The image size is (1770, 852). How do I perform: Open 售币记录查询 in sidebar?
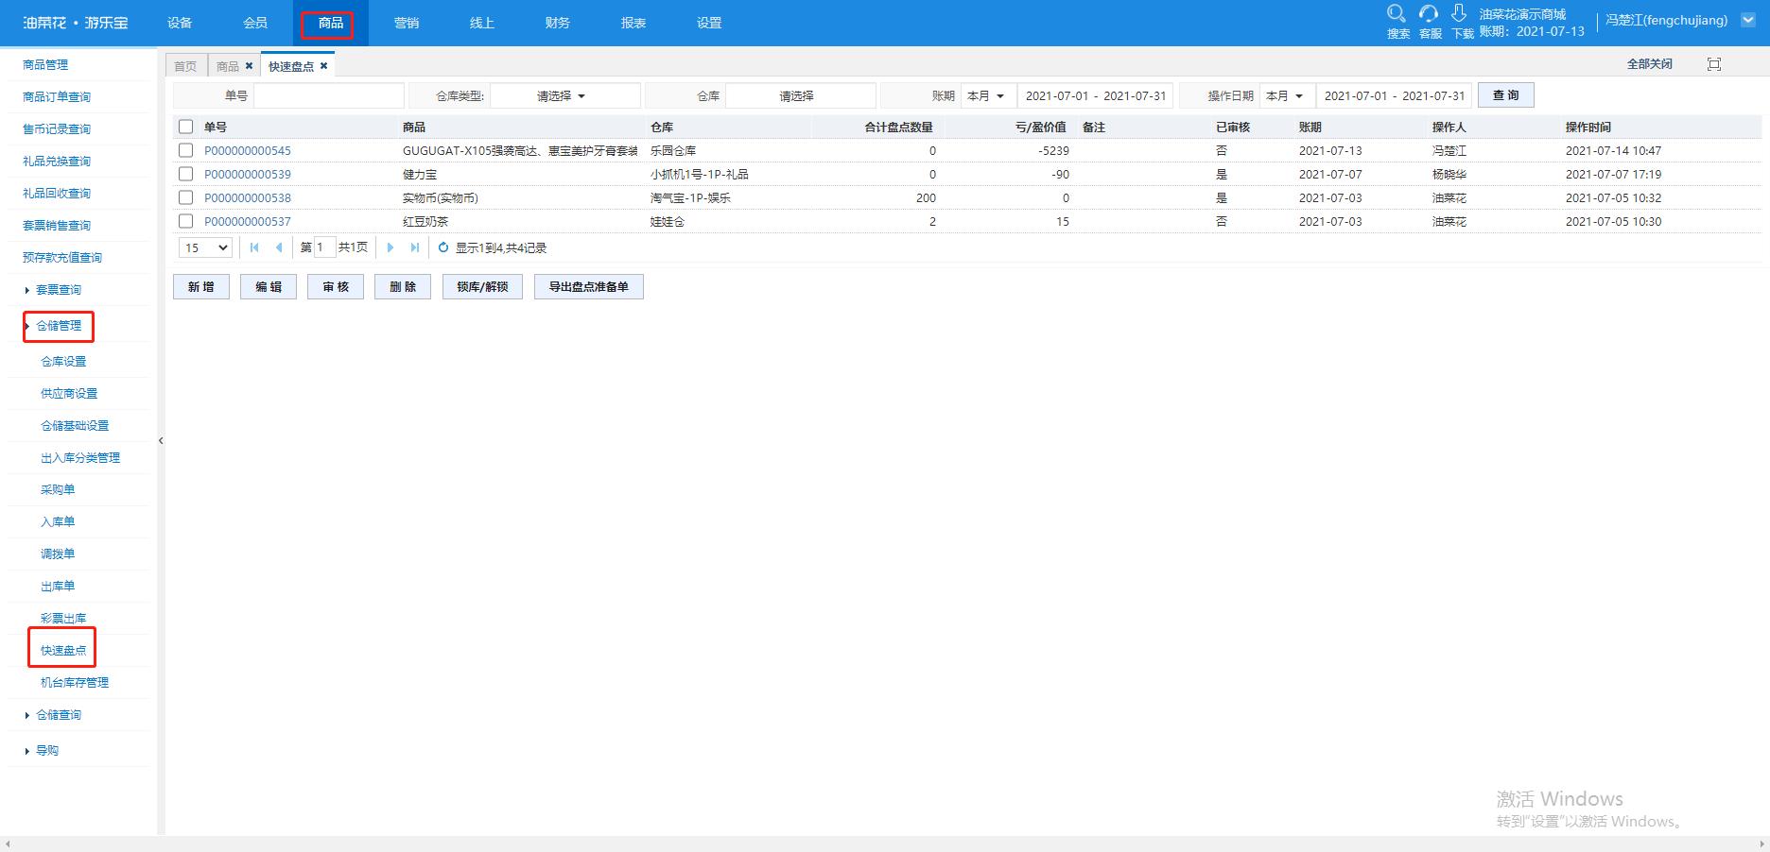click(57, 129)
